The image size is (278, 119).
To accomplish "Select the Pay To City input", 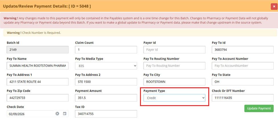I will [x=174, y=82].
